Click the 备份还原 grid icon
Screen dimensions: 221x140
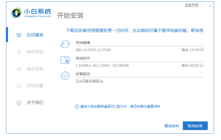click(19, 69)
